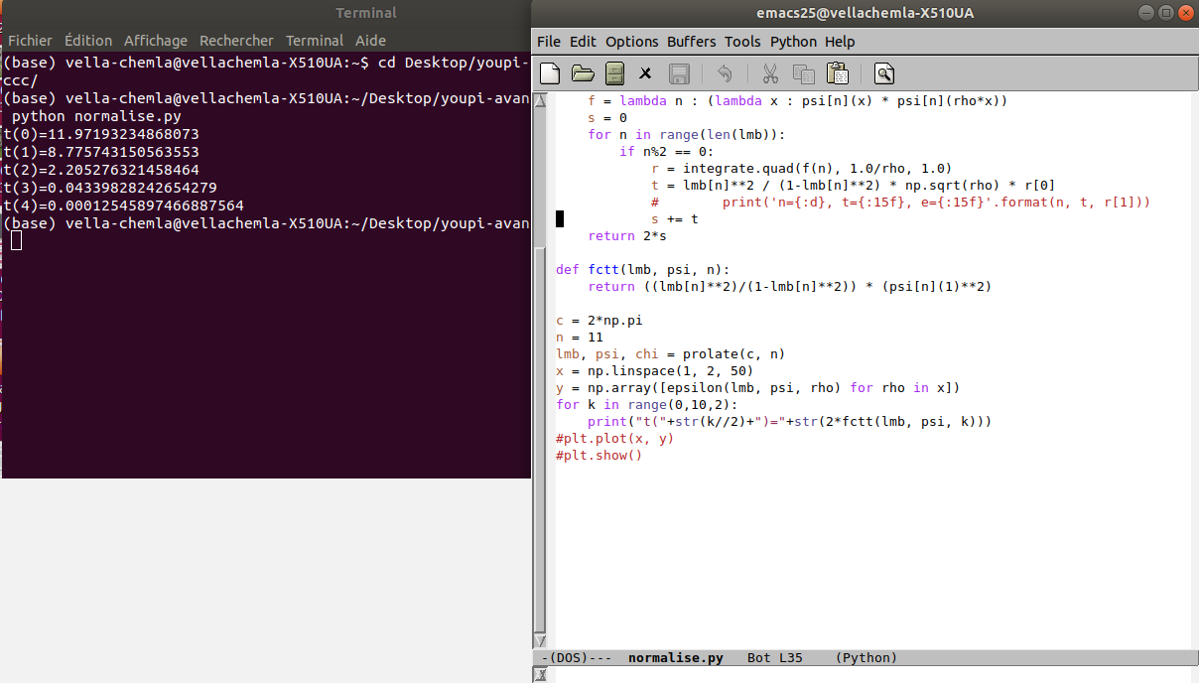1199x683 pixels.
Task: Undo the last change using the arrow icon
Action: tap(725, 73)
